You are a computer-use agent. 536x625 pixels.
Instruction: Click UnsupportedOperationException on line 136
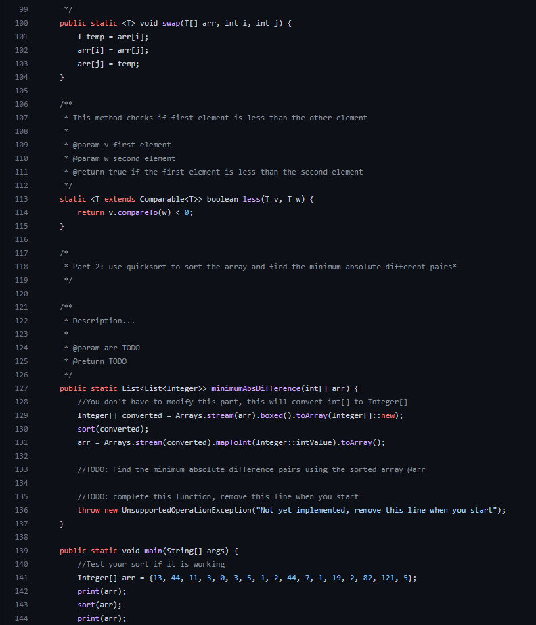(x=187, y=510)
